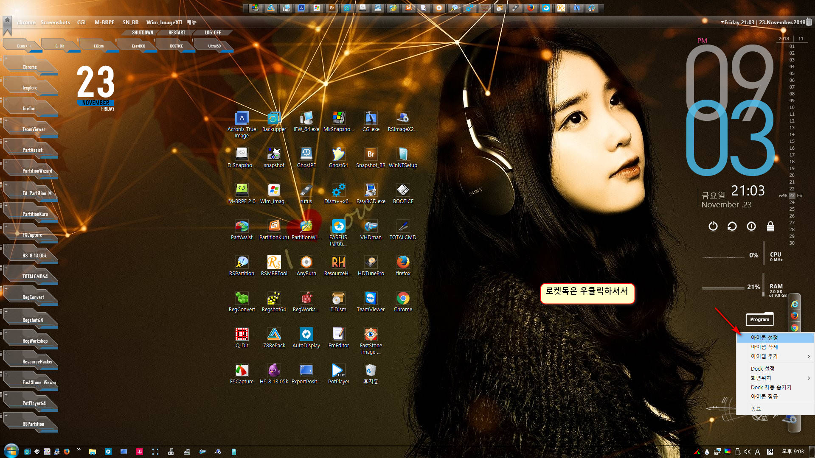
Task: Click the Program button on the widget
Action: (759, 319)
